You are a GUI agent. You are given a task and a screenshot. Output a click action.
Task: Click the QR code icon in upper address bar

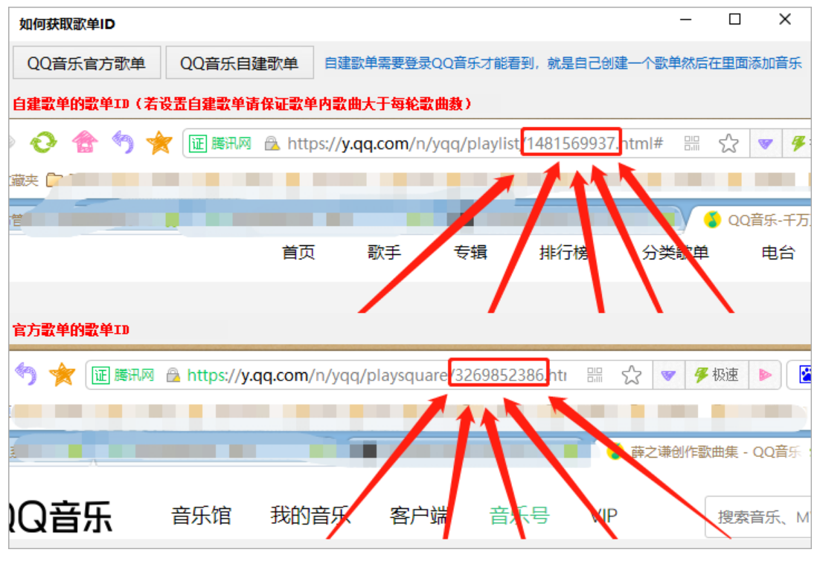pyautogui.click(x=692, y=143)
